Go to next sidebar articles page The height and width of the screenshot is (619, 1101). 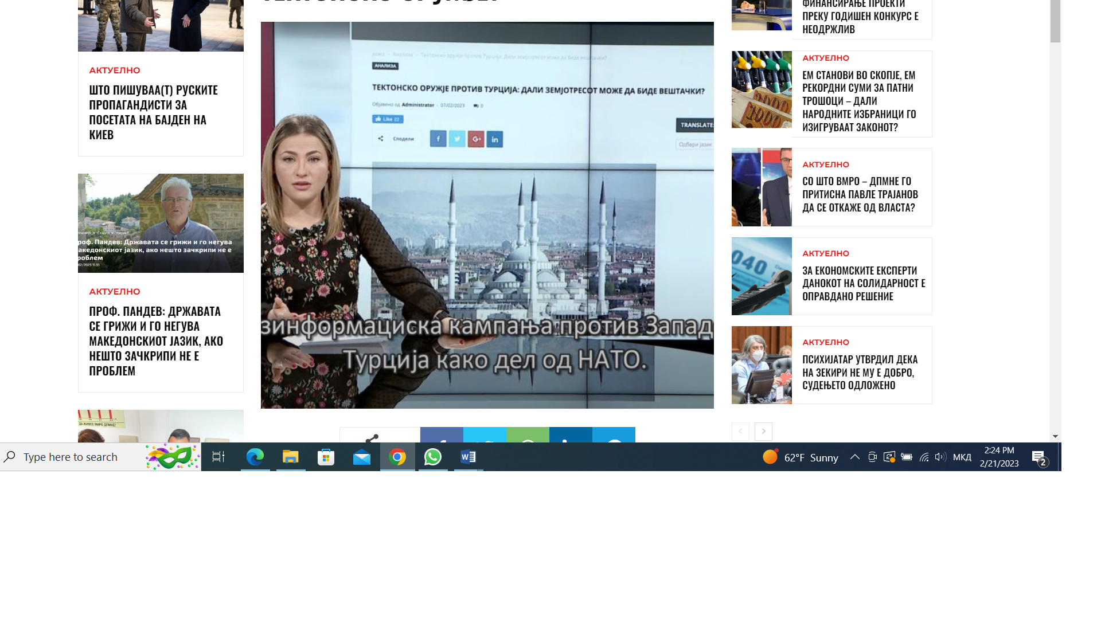[x=763, y=431]
